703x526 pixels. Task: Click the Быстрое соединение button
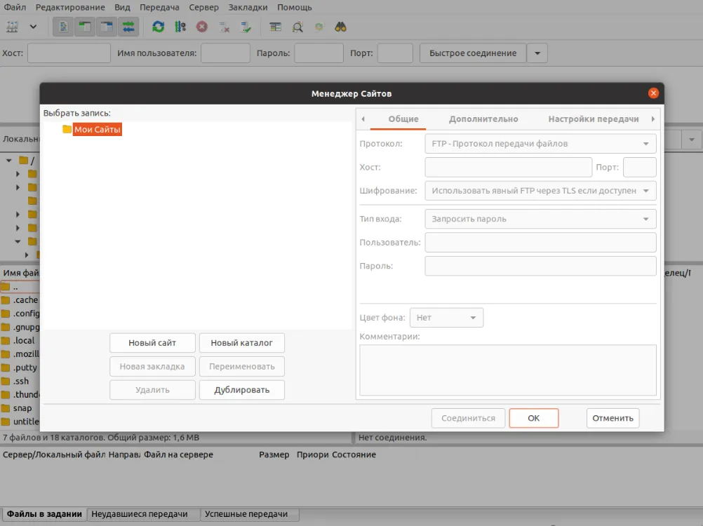(473, 53)
